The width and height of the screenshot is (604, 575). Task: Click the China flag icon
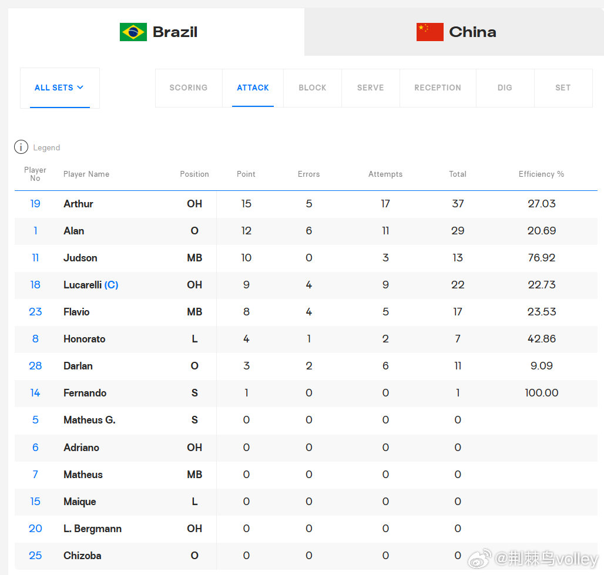tap(430, 32)
